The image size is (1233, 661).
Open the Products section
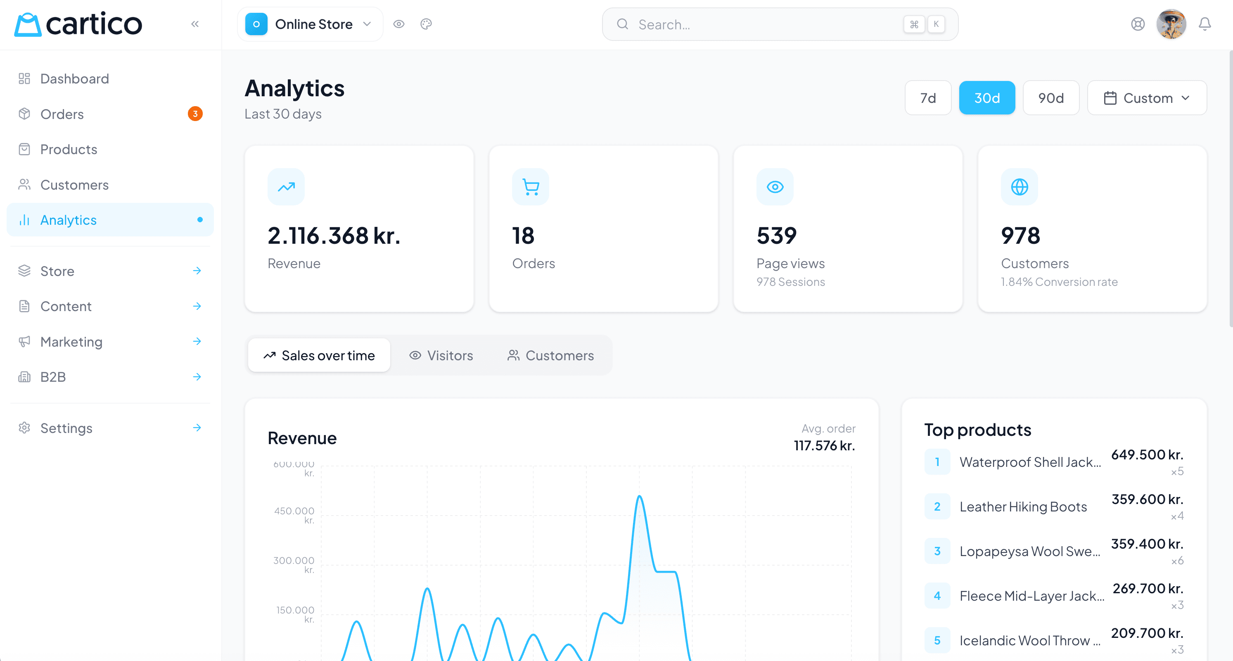(x=69, y=149)
